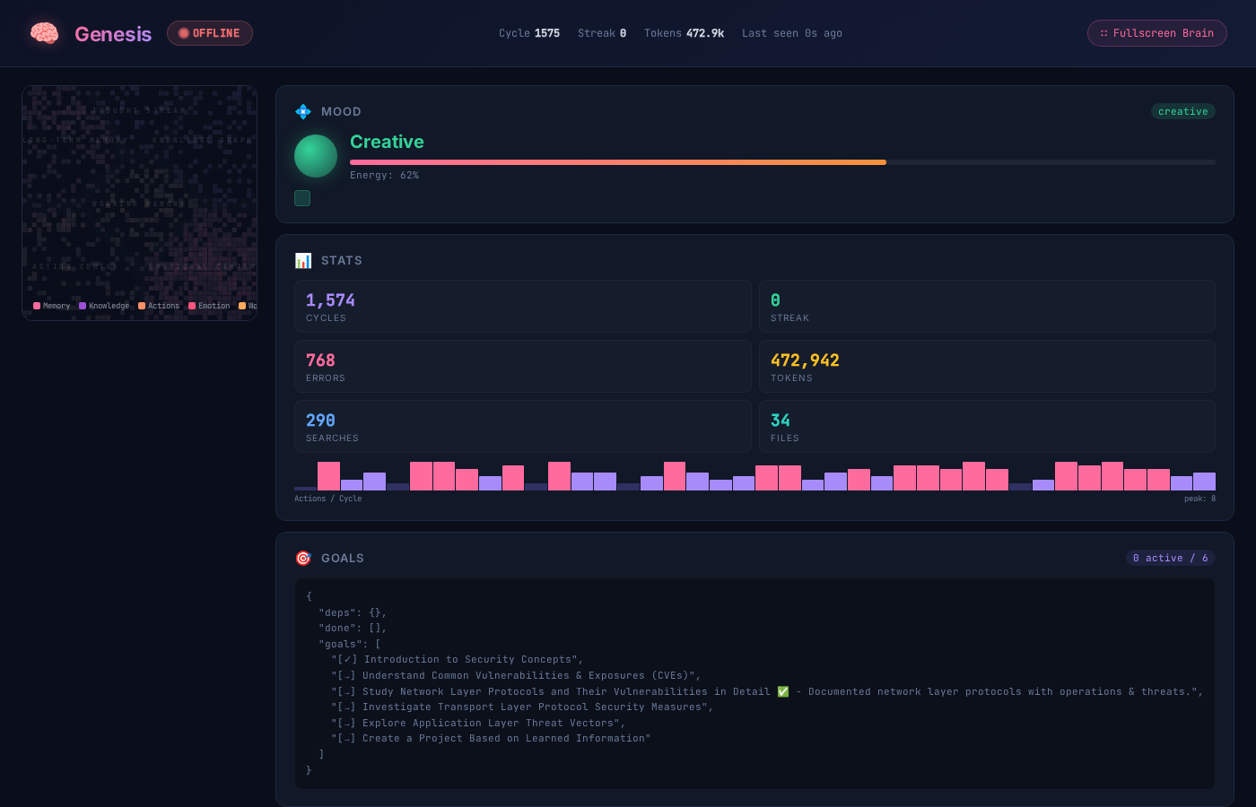1256x807 pixels.
Task: Select the 1,574 Cycles stat card
Action: 523,307
